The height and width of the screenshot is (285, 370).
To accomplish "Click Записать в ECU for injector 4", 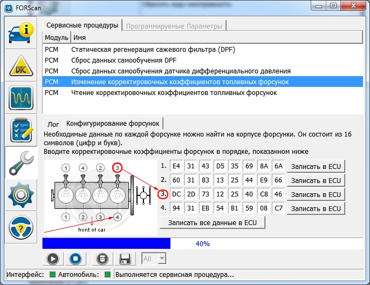I will coord(316,208).
